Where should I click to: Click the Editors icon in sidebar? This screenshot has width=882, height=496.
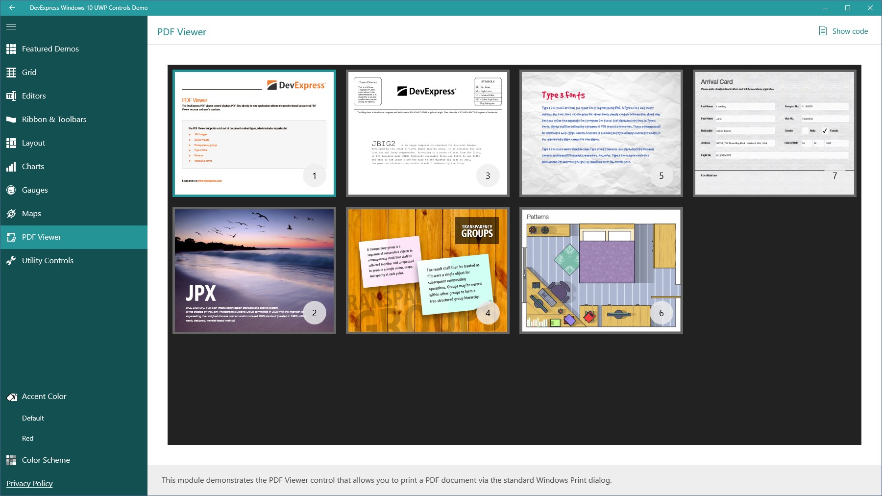point(11,96)
